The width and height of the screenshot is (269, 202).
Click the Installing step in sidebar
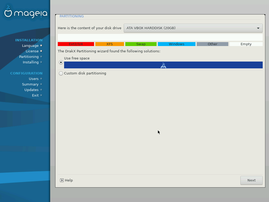point(30,62)
